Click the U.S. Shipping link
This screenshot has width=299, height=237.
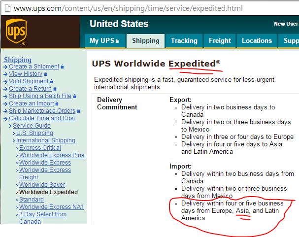[34, 133]
